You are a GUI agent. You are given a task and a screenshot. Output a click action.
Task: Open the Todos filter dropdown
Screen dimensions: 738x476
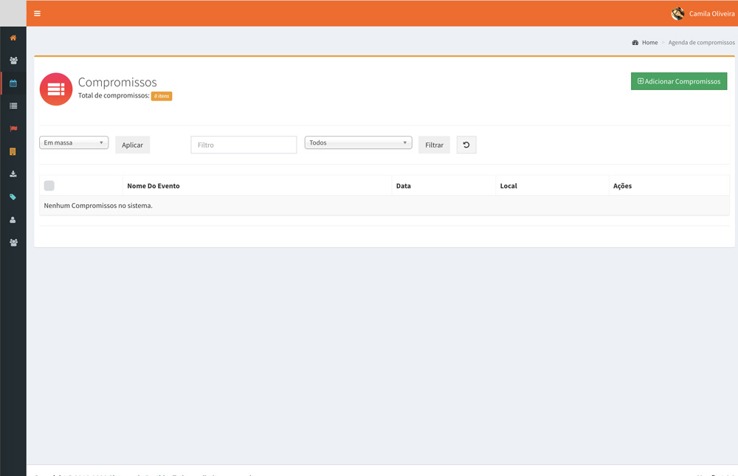pyautogui.click(x=358, y=142)
